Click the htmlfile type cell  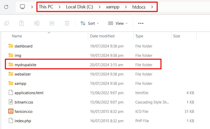[142, 93]
